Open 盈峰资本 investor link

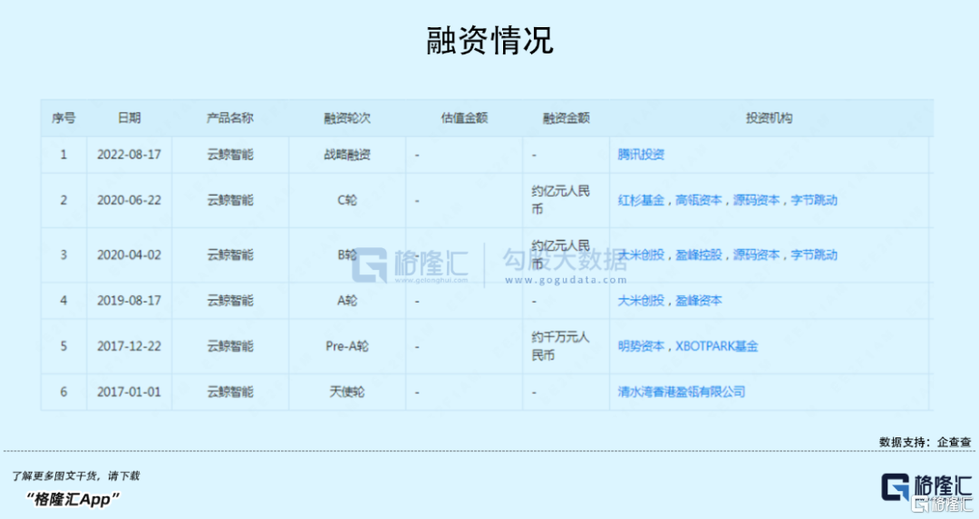coord(698,301)
